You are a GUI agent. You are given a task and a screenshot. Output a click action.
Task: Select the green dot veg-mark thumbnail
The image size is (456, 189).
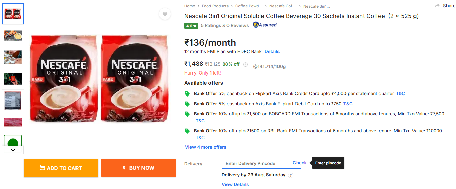[x=13, y=142]
